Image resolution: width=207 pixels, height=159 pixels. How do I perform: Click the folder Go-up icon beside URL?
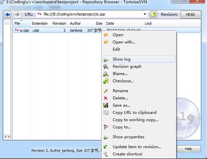[x=154, y=15]
